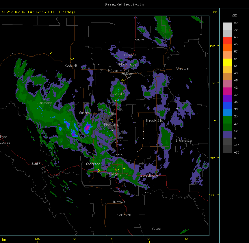
Task: Pick the yellow diamond marker under Cochrane
Action: coord(98,171)
